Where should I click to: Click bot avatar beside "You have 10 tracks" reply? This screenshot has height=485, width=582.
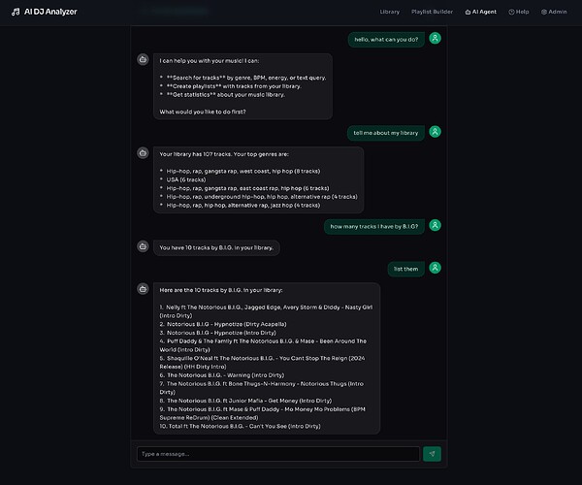pyautogui.click(x=143, y=246)
